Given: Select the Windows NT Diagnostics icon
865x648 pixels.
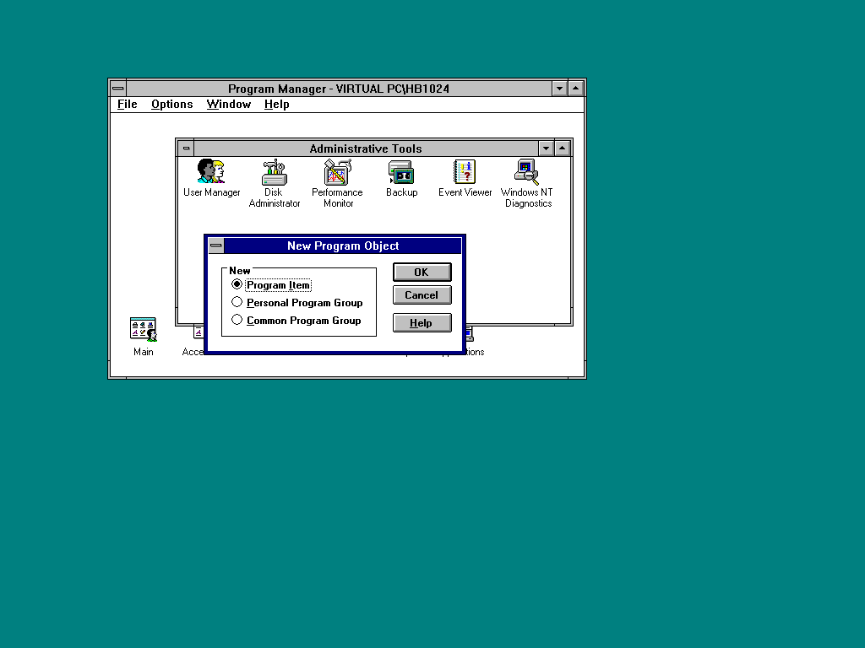Looking at the screenshot, I should coord(527,172).
